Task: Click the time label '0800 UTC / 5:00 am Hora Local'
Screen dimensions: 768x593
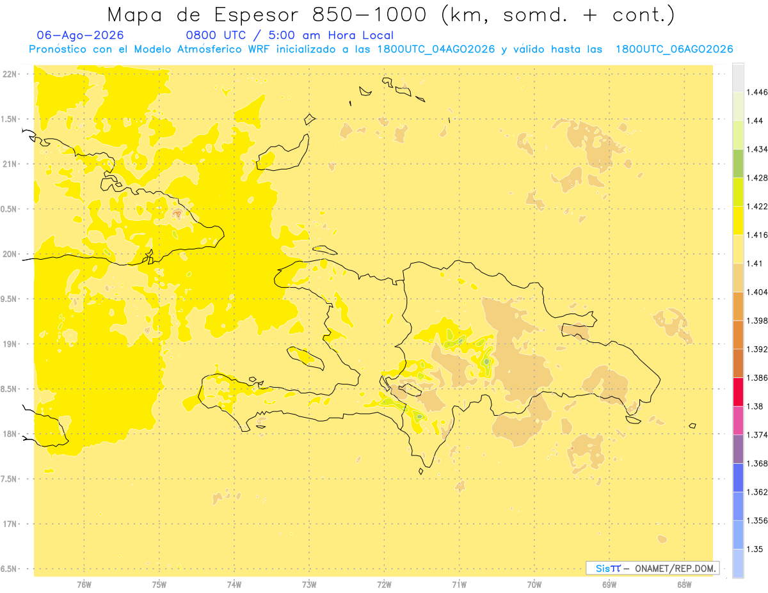Action: click(289, 36)
